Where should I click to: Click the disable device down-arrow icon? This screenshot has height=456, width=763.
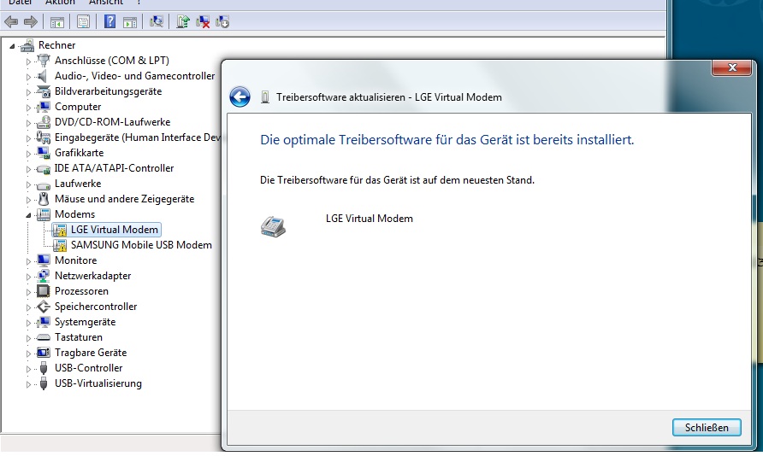click(222, 22)
